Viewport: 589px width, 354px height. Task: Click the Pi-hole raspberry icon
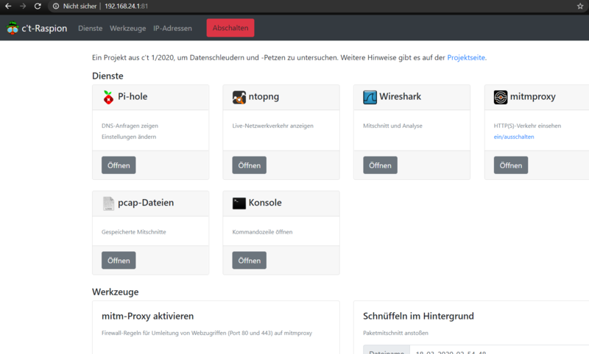tap(108, 98)
